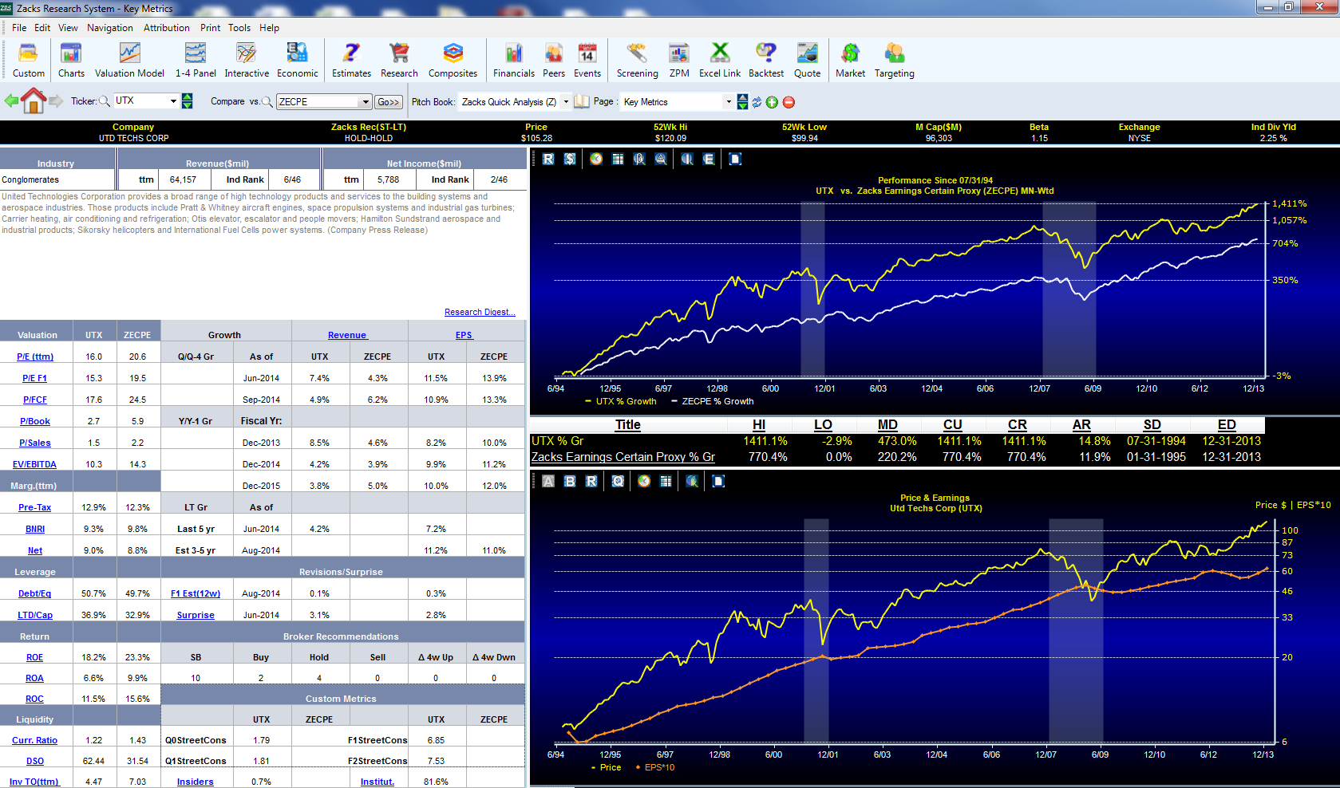Open the Financials tool
The image size is (1340, 788).
coord(513,60)
